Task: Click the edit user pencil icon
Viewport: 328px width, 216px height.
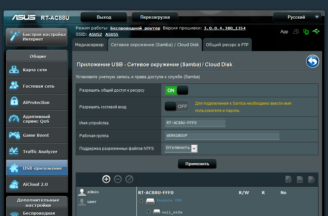Action: click(129, 179)
